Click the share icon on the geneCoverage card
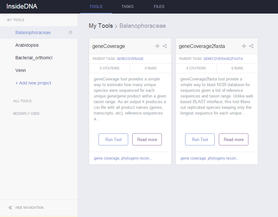This screenshot has width=278, height=217. (165, 46)
